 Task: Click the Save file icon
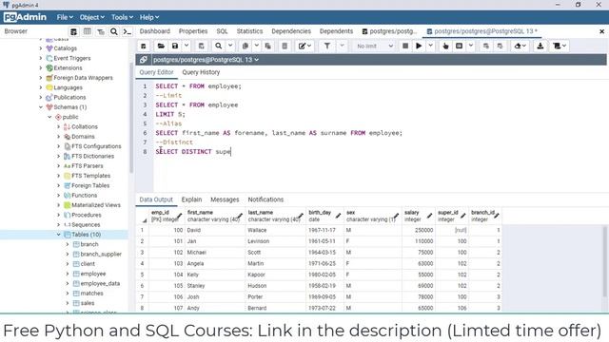175,46
